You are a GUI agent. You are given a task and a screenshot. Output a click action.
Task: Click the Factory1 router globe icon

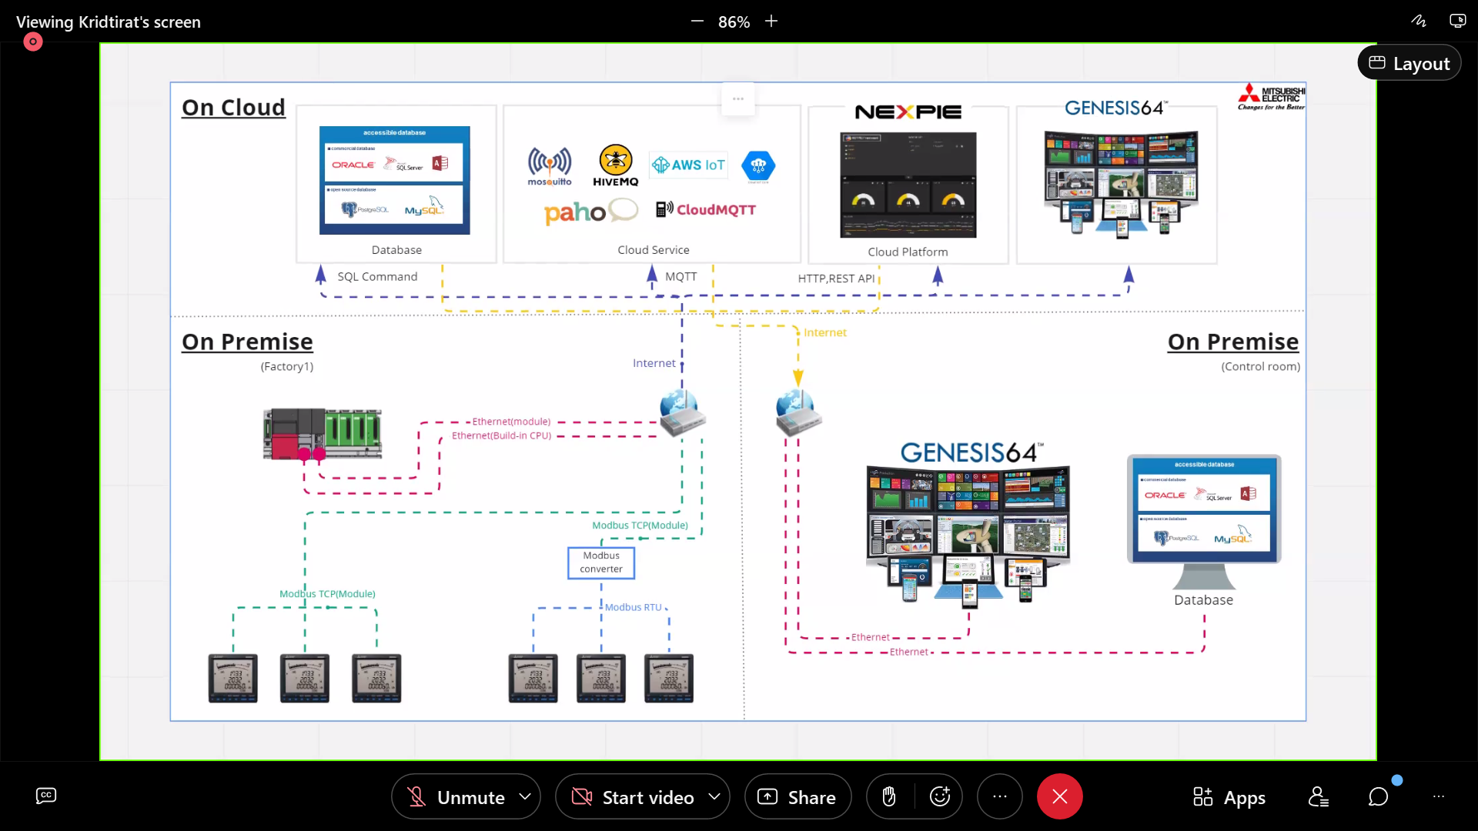tap(682, 412)
